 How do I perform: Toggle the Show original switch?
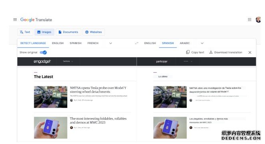point(43,53)
